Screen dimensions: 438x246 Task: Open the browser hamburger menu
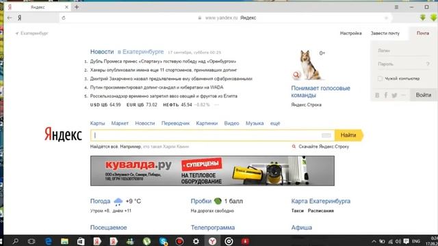[396, 7]
